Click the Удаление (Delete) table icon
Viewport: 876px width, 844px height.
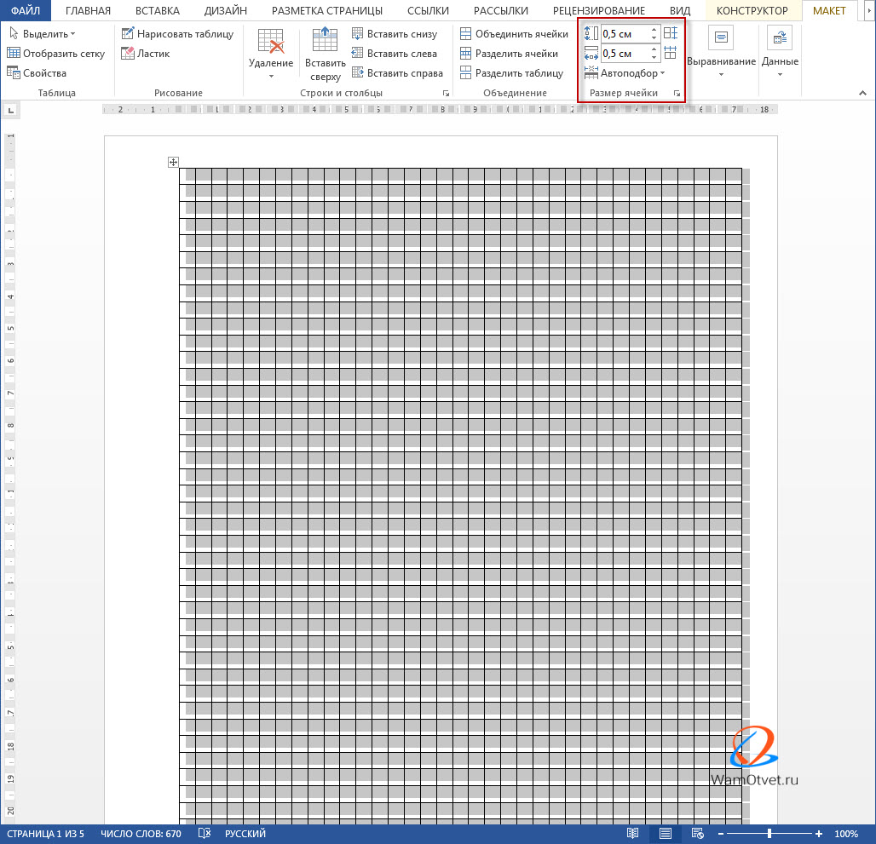(x=270, y=43)
